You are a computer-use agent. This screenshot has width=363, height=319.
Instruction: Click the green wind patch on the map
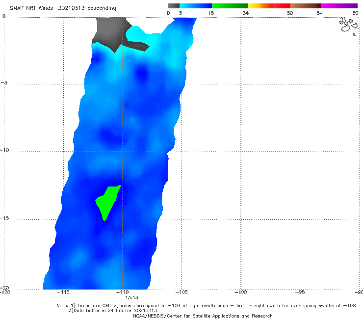[107, 202]
